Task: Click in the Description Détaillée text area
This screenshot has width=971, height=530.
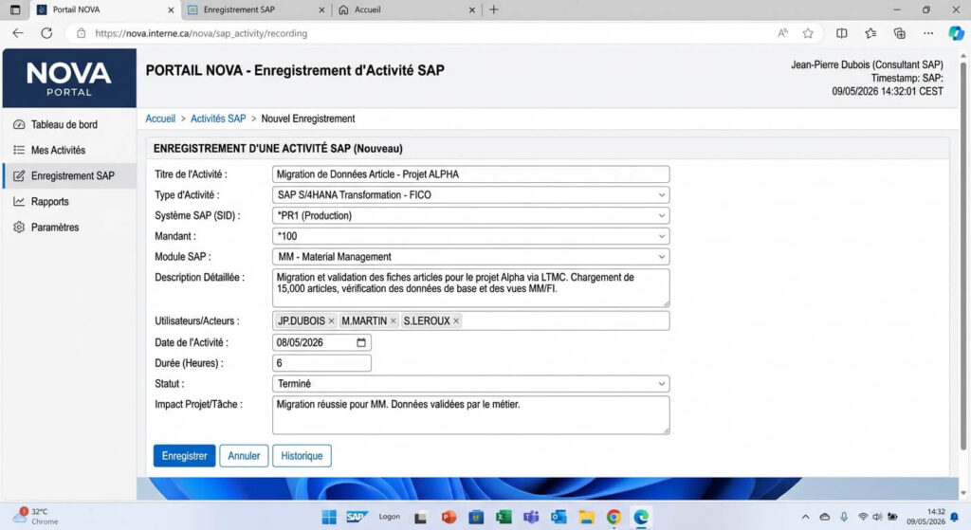Action: click(x=470, y=288)
